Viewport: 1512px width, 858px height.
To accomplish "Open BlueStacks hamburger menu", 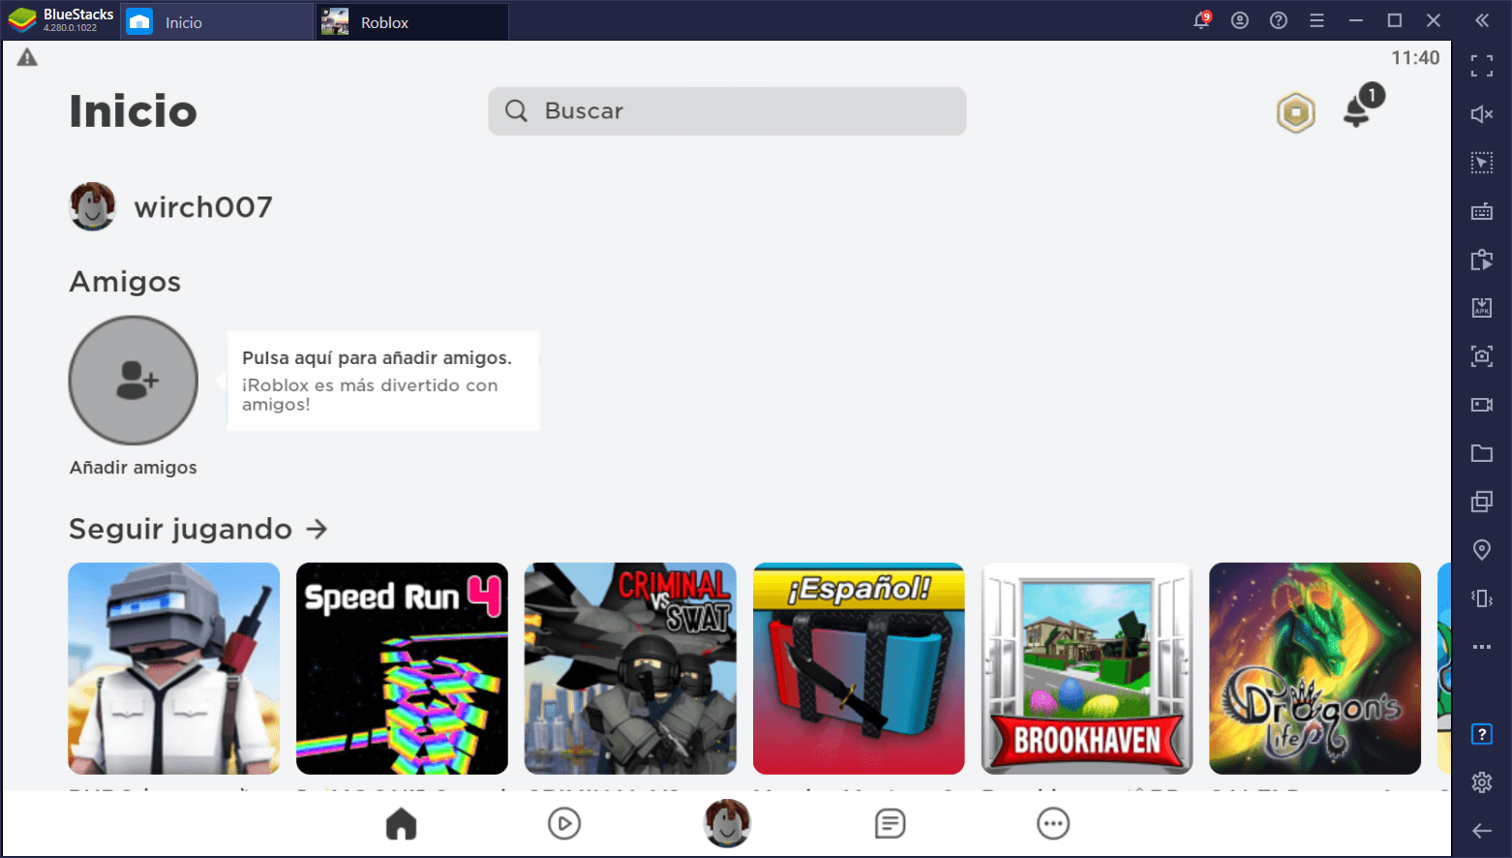I will coord(1316,20).
